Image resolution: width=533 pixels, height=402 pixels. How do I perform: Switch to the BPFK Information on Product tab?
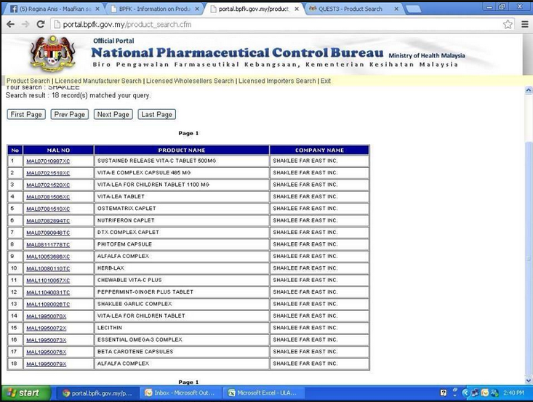pos(155,9)
